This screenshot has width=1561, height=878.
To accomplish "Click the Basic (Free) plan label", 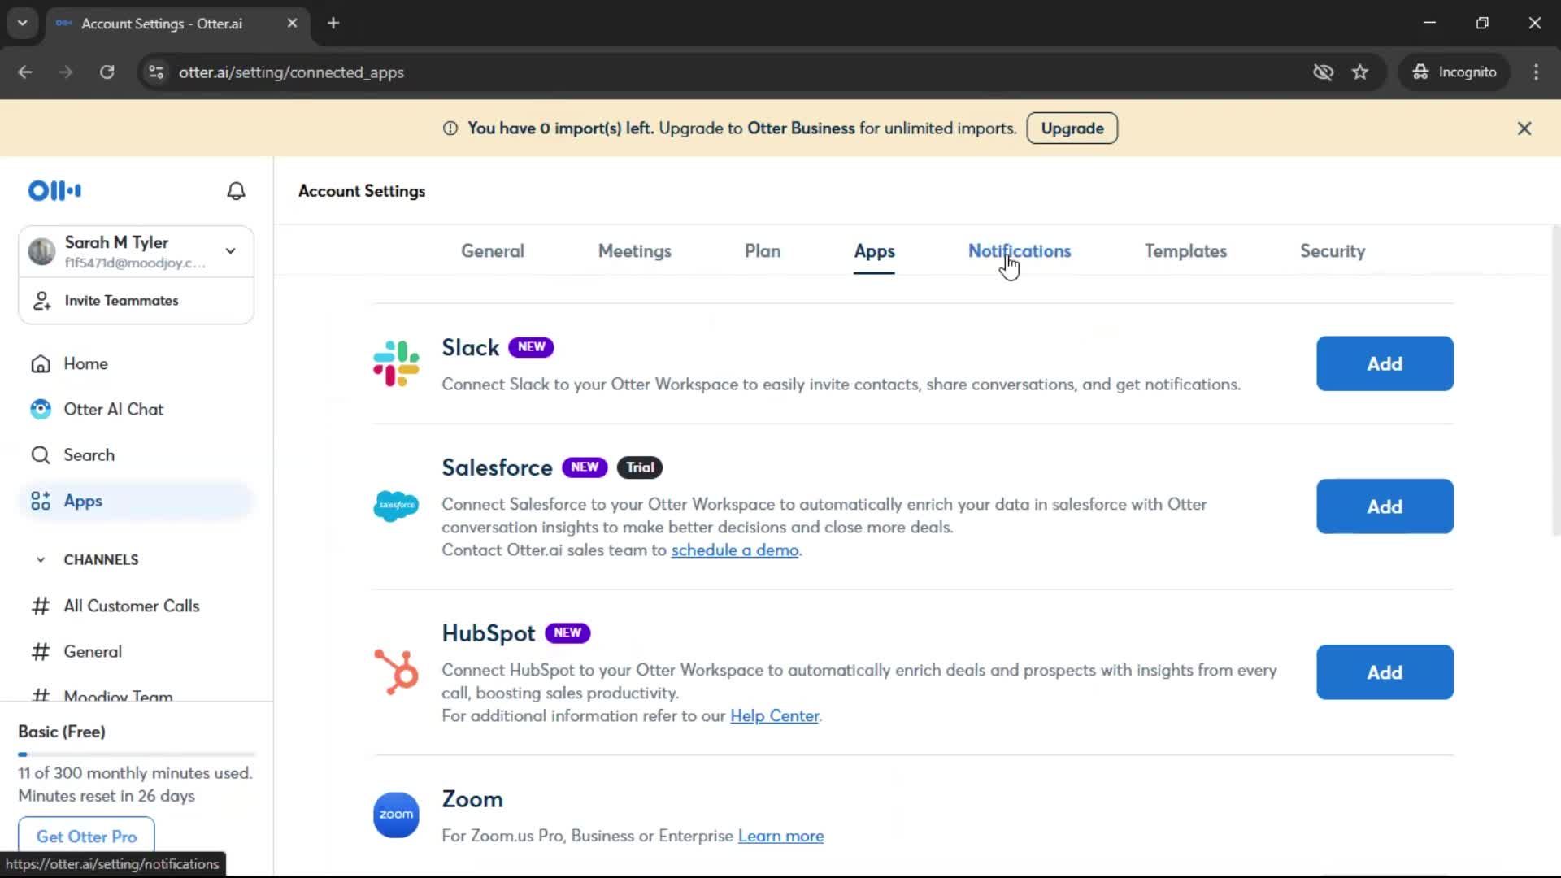I will (62, 732).
